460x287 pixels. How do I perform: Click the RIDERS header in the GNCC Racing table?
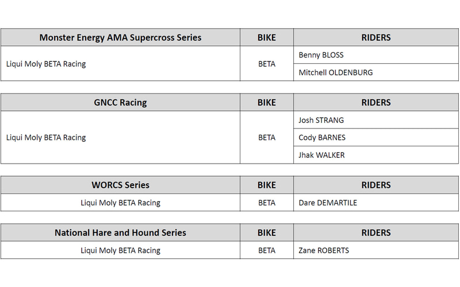[375, 103]
